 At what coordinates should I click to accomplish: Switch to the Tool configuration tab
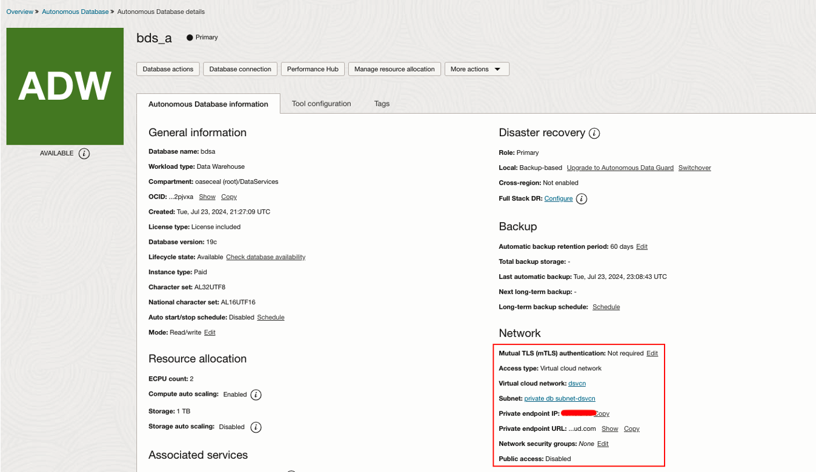tap(321, 103)
